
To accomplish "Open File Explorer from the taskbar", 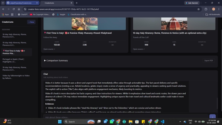I will 130,122.
